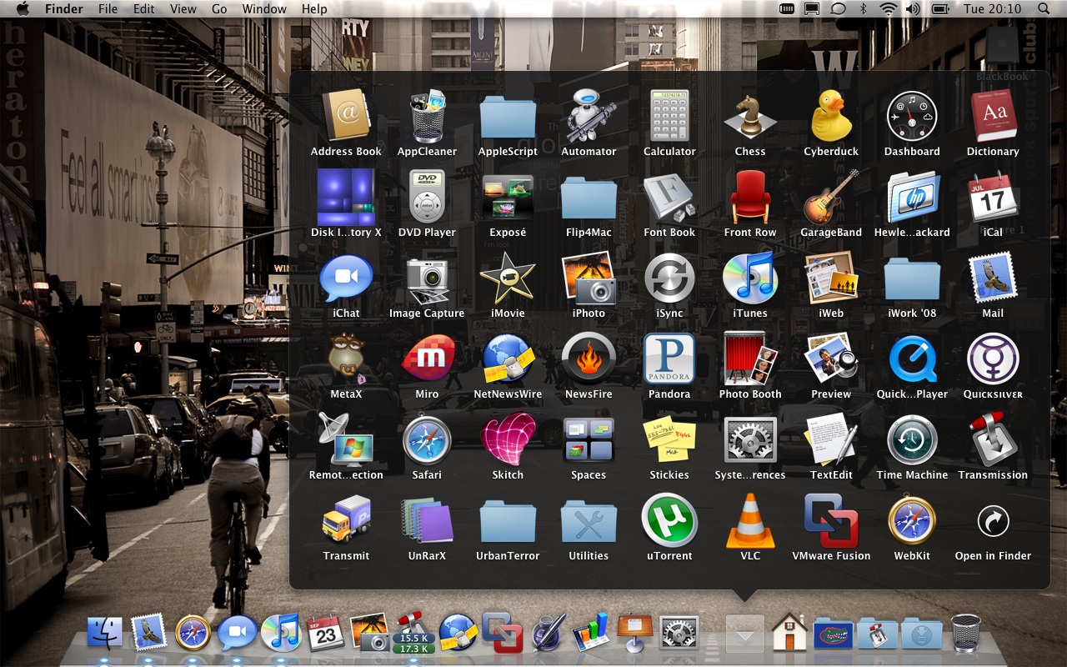Open the Home folder in the Dock
The height and width of the screenshot is (667, 1067).
tap(789, 633)
